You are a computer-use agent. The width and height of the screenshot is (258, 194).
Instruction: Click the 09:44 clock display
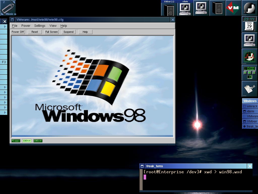click(x=249, y=19)
